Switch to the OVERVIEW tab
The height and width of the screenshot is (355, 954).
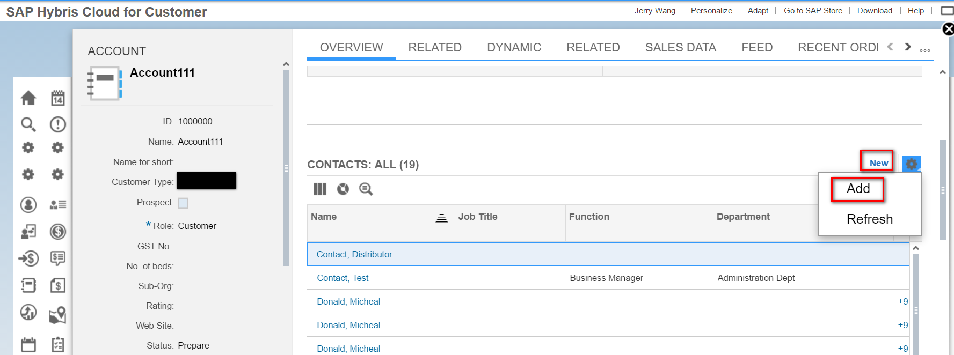(x=352, y=47)
